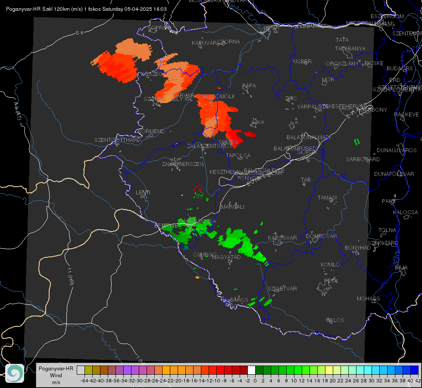This screenshot has height=388, width=422.
Task: Click the MOHÁCS city label
Action: (x=369, y=299)
